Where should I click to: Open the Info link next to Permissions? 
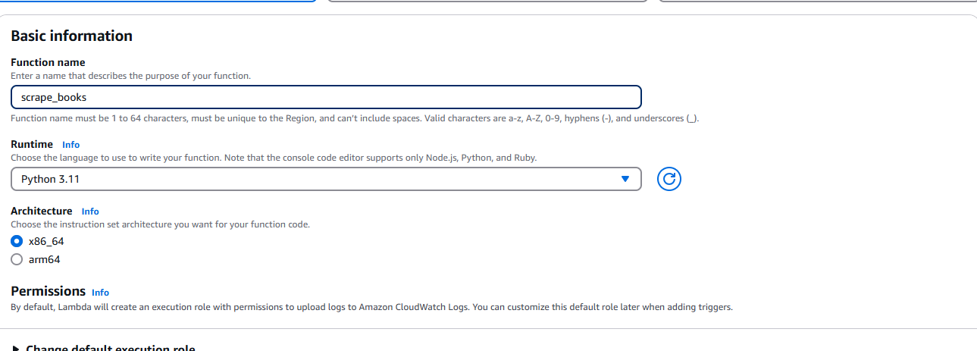click(x=100, y=292)
